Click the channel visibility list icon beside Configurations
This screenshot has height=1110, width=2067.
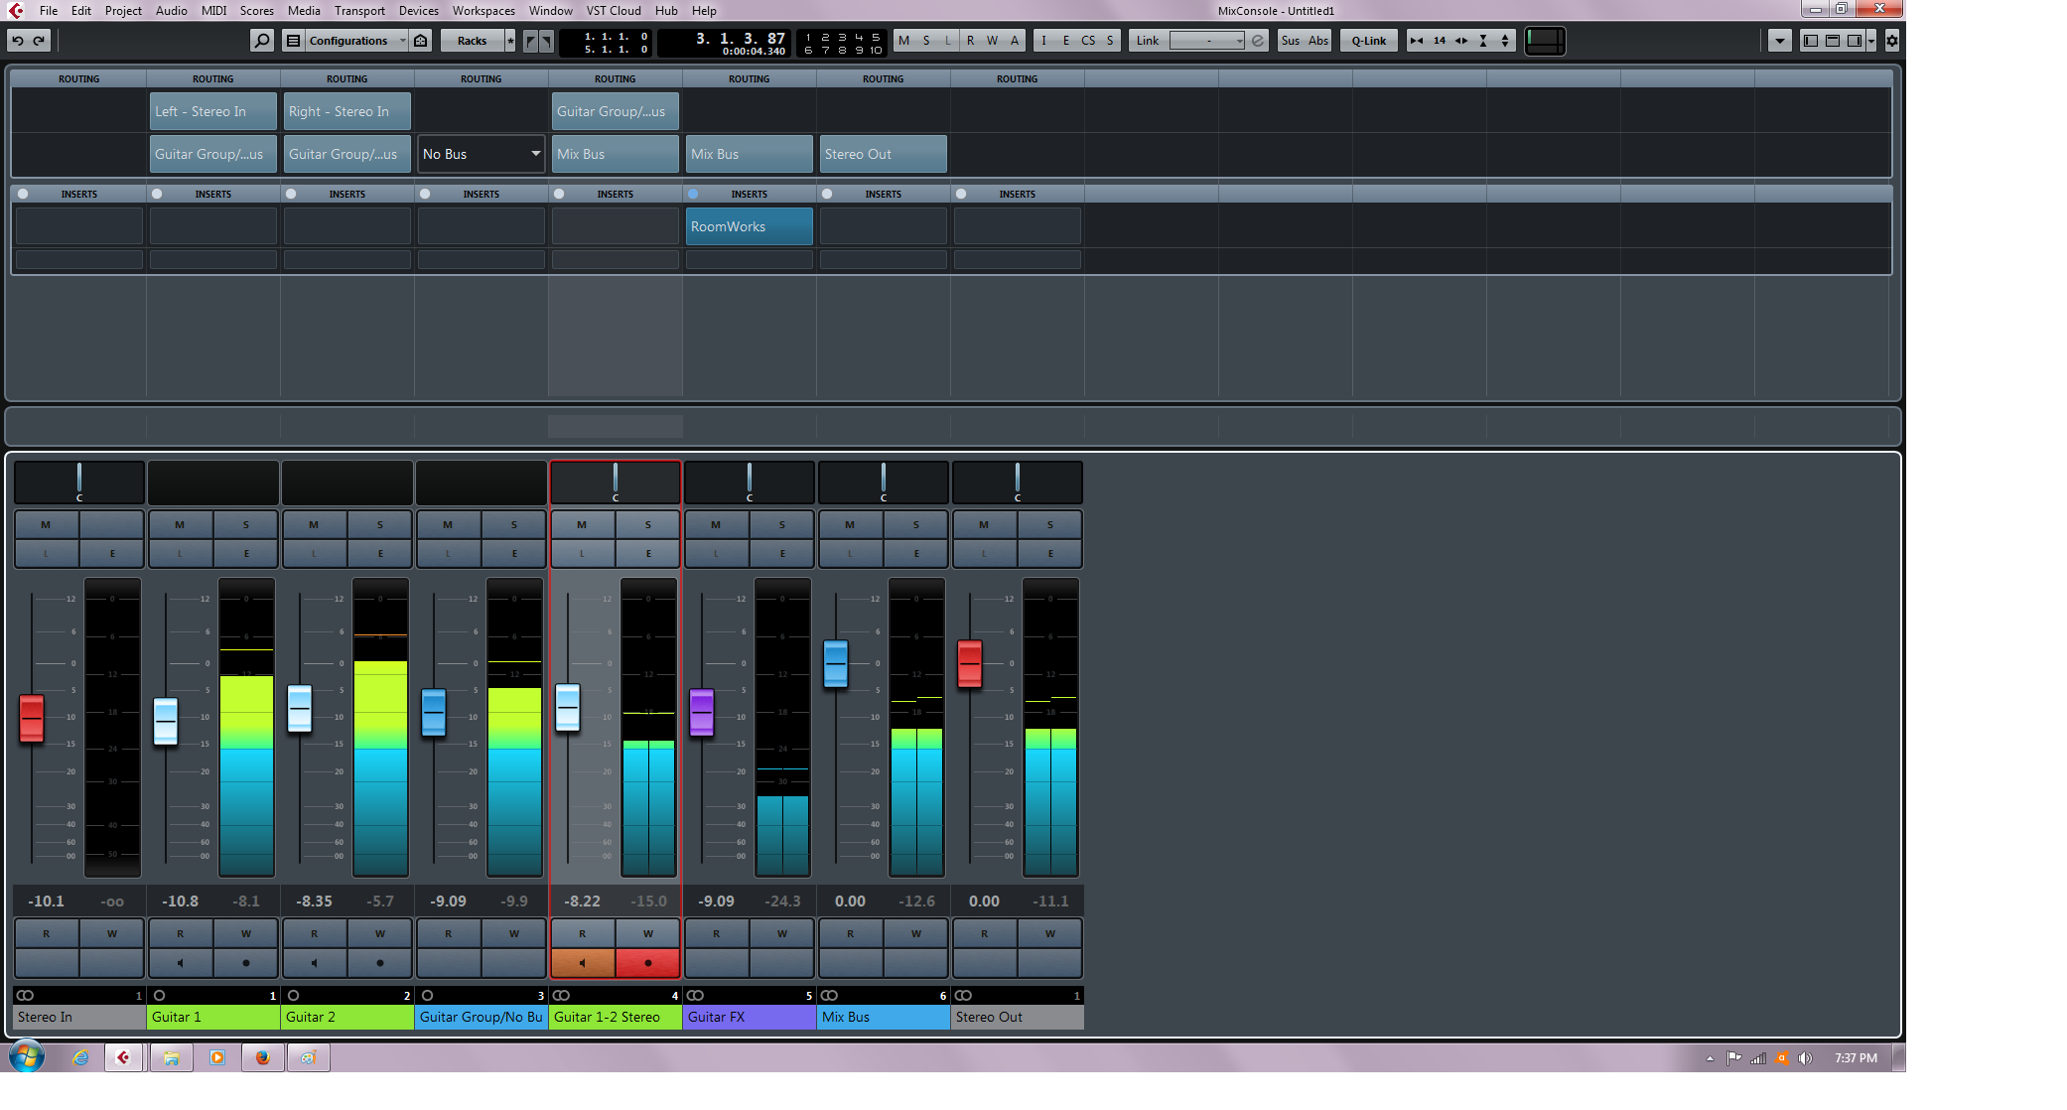tap(293, 41)
